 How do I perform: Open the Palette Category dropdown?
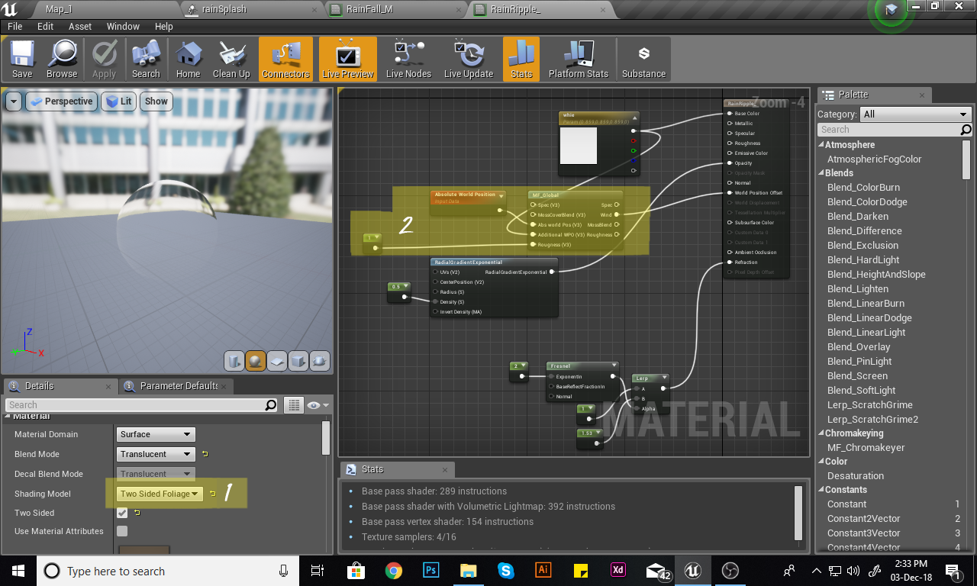915,114
